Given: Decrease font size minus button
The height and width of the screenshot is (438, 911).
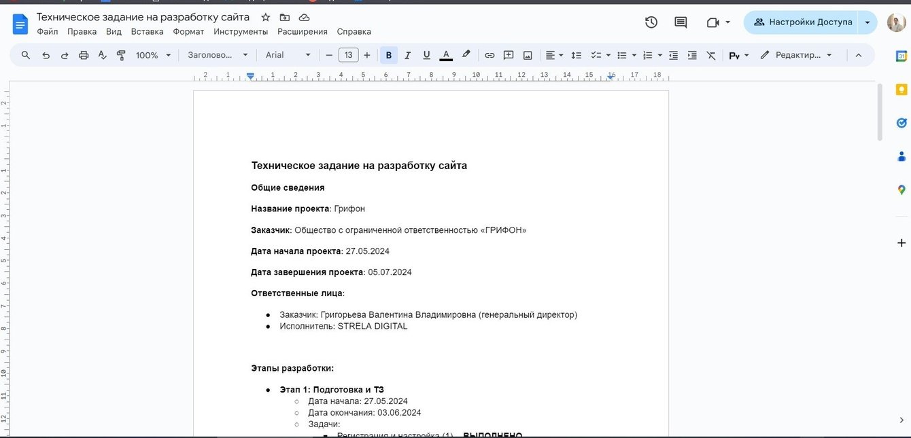Looking at the screenshot, I should pyautogui.click(x=329, y=55).
